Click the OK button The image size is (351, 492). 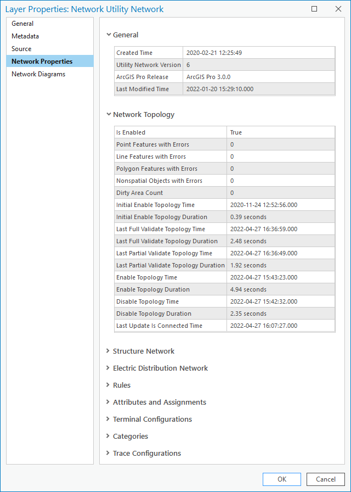click(x=281, y=479)
